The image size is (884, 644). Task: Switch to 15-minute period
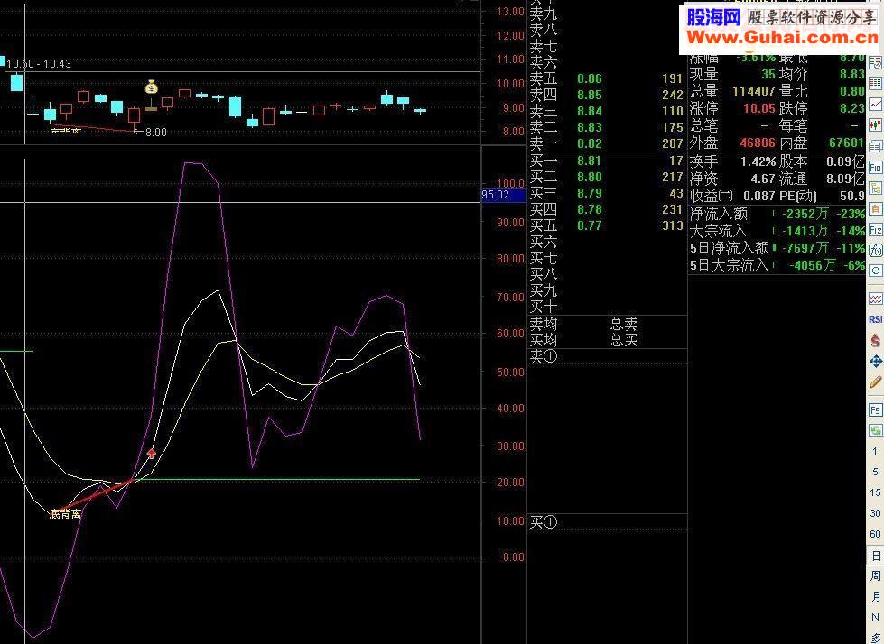[x=875, y=492]
